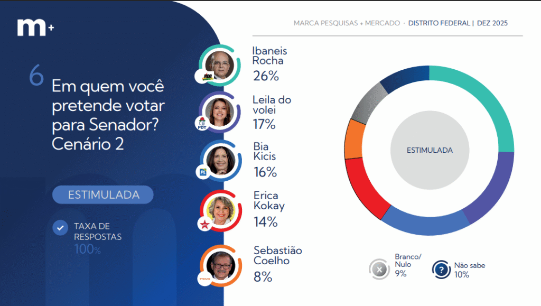Toggle the Taxa de Respostas checkmark
541x306 pixels.
pos(60,228)
